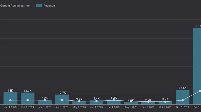Click the 80.9K label above December bar
This screenshot has width=201, height=112.
(x=198, y=26)
